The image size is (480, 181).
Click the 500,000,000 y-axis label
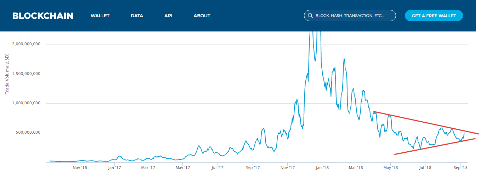click(28, 133)
